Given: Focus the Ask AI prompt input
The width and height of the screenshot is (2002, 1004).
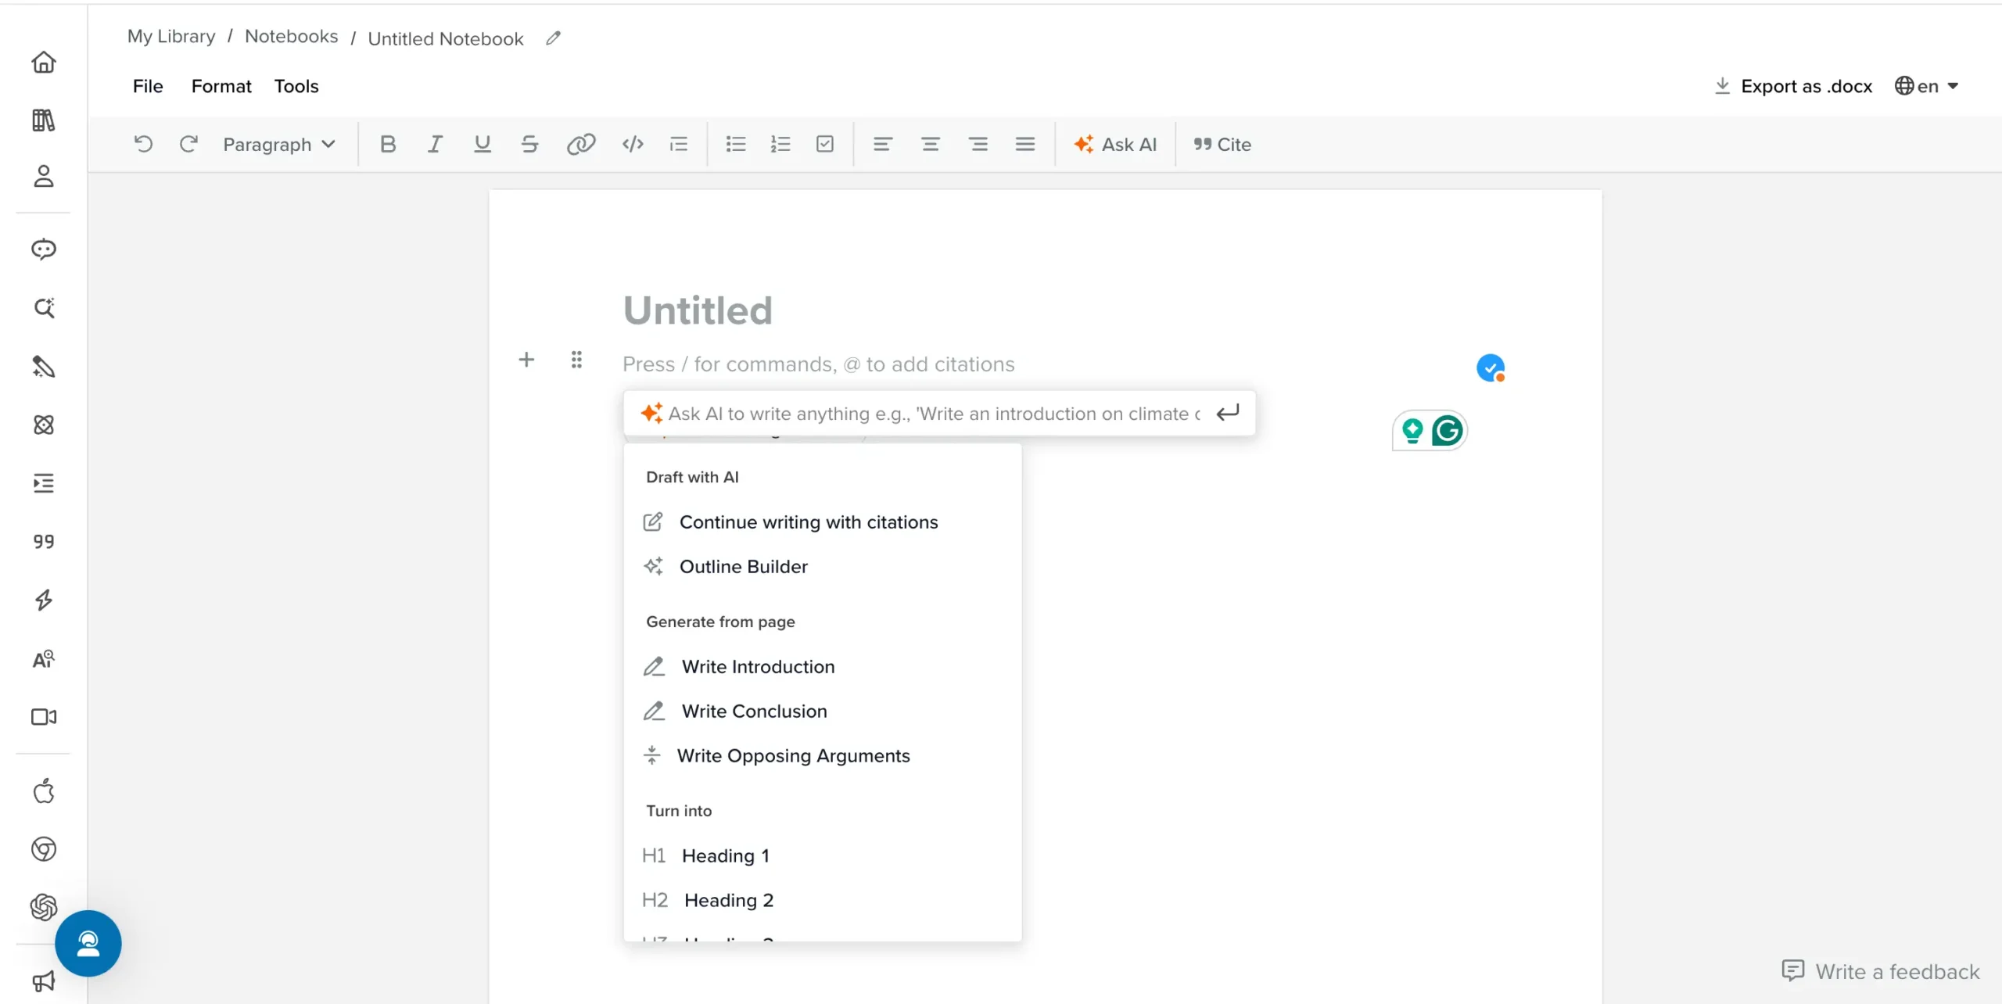Looking at the screenshot, I should (935, 414).
